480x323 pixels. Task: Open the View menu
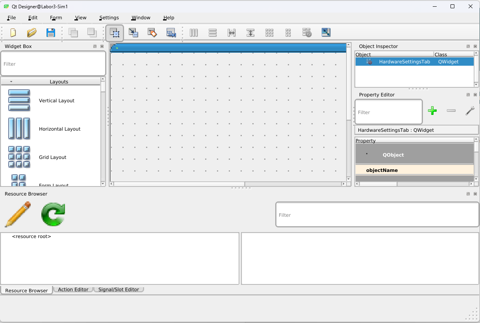[x=80, y=18]
